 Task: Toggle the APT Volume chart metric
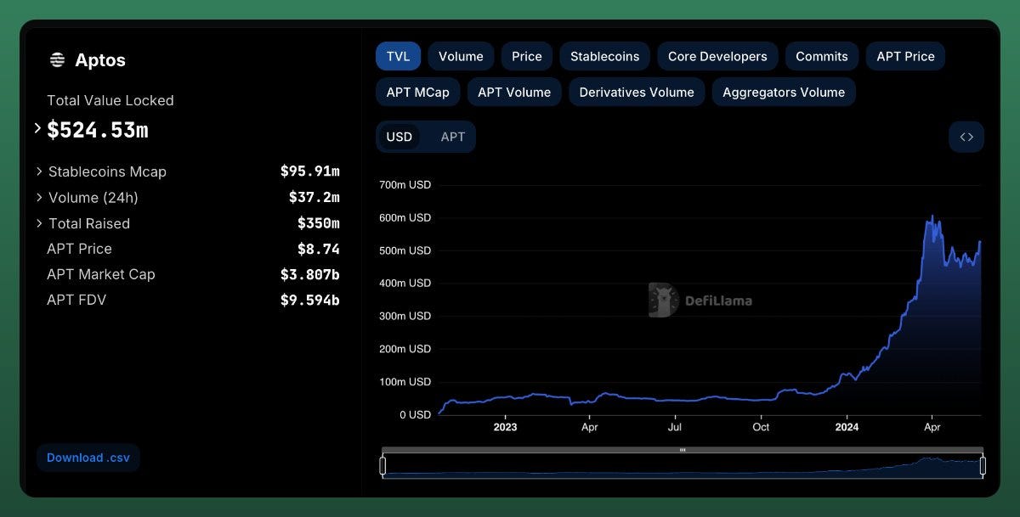point(514,92)
